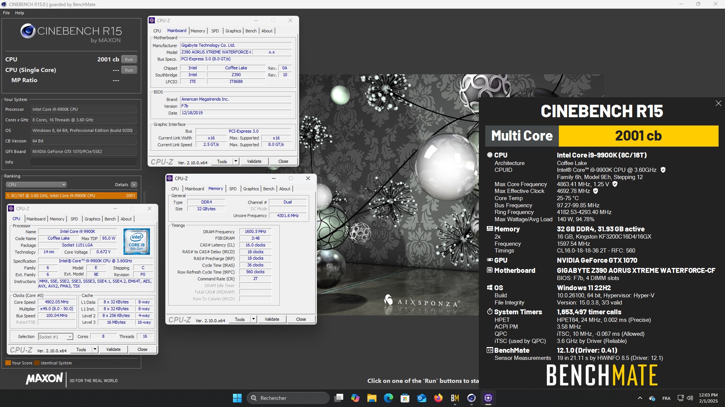Expand Tools dropdown arrow in Memory window

tap(253, 319)
